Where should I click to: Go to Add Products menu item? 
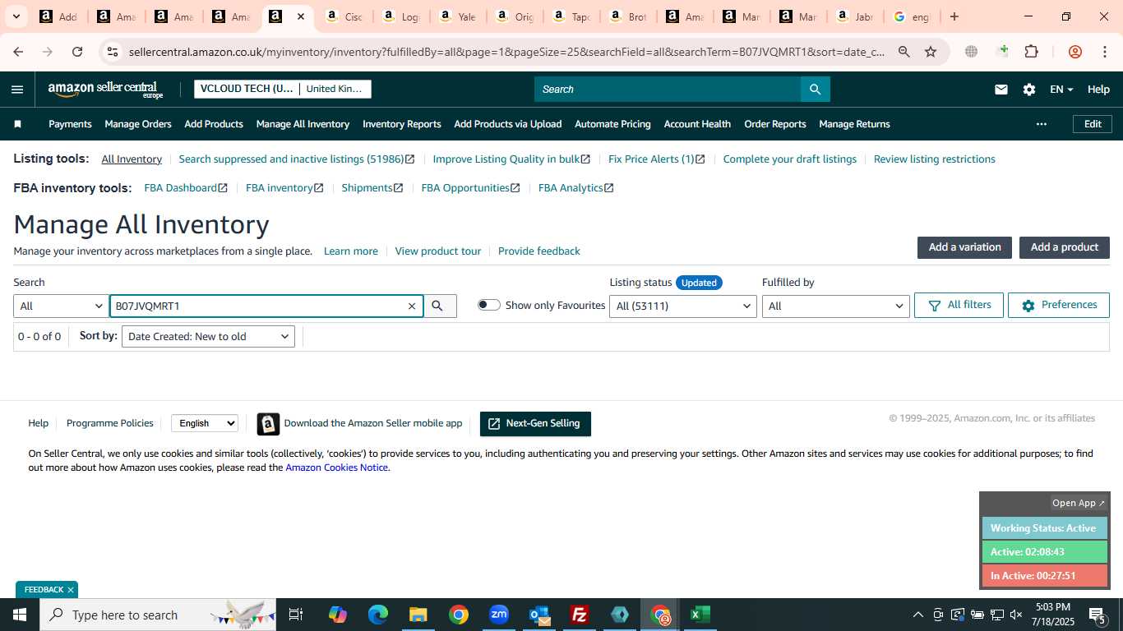214,124
